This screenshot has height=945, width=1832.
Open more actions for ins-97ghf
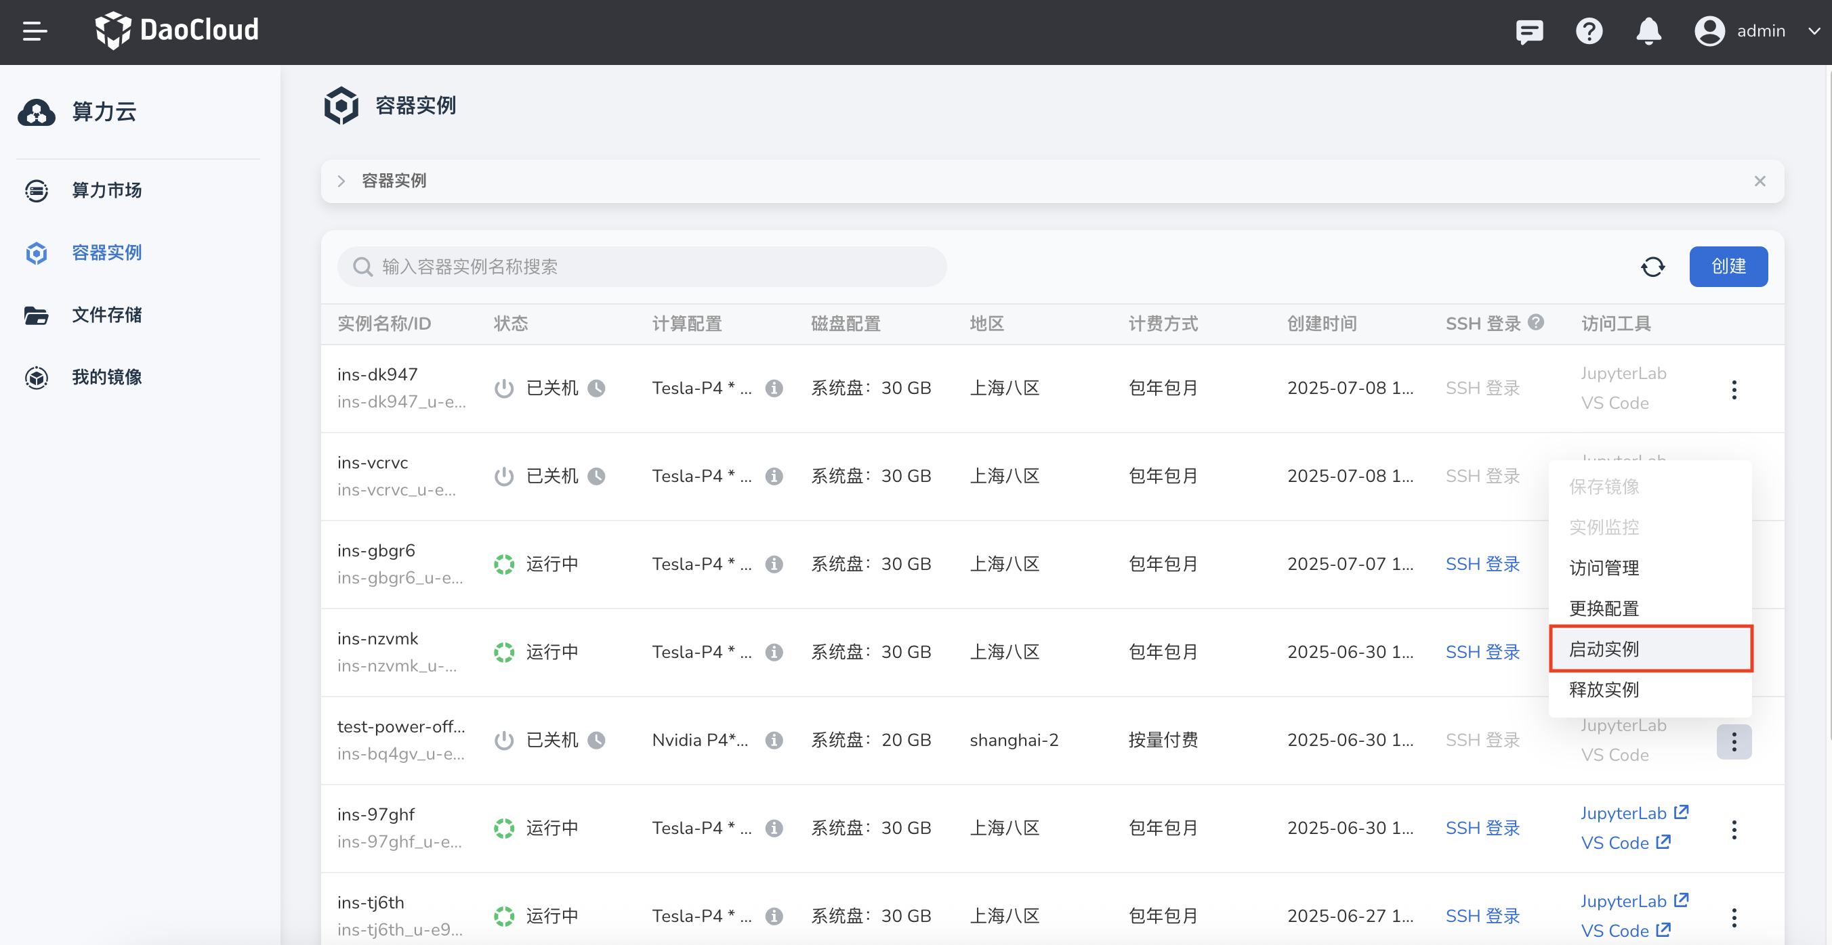1733,829
